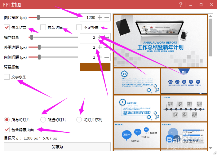The width and height of the screenshot is (217, 155).
Task: Select the 幻灯片序列 radio option
Action: tap(79, 120)
